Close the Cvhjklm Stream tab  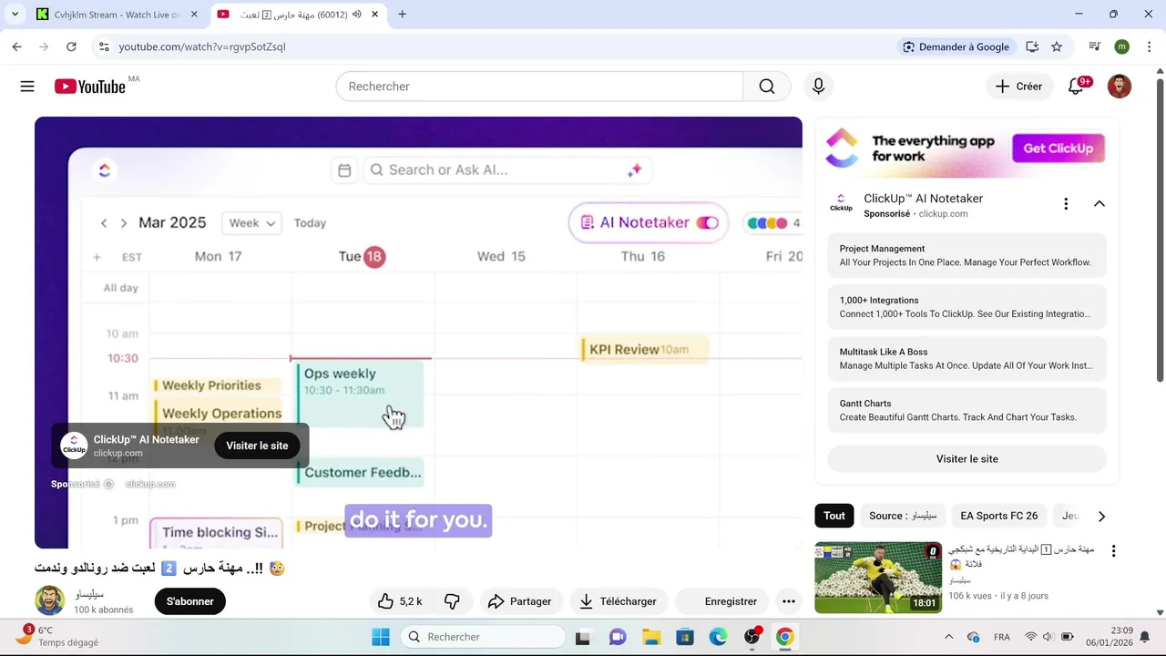[194, 15]
